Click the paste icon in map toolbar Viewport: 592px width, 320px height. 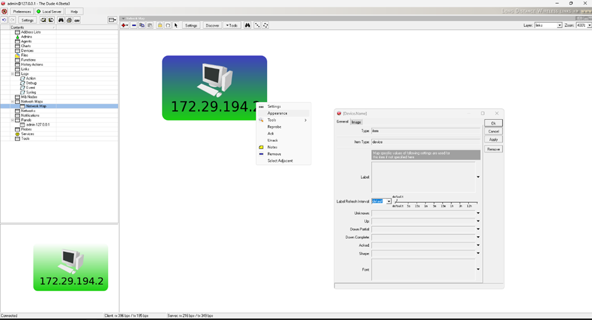point(150,25)
